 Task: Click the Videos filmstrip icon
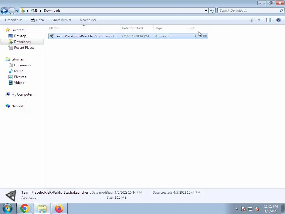point(11,82)
